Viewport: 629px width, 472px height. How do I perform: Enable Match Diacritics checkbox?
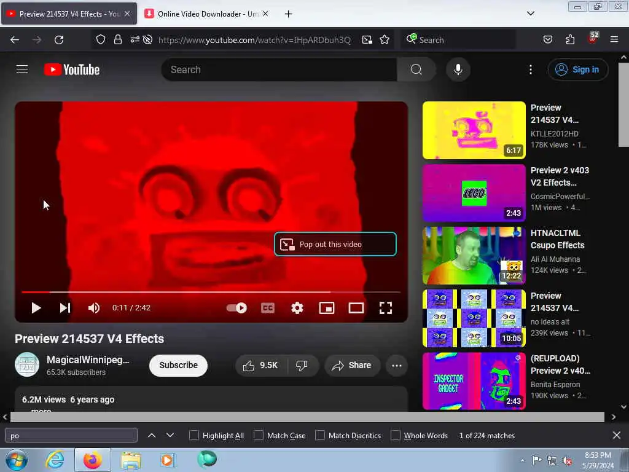point(320,435)
